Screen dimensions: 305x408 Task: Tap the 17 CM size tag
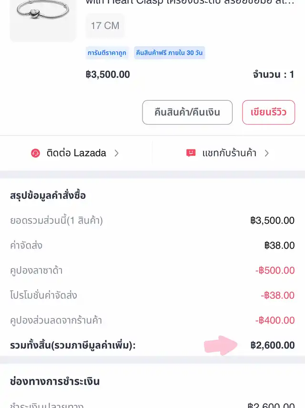coord(105,25)
